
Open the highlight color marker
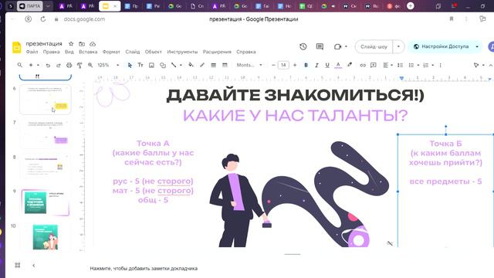tap(350, 65)
